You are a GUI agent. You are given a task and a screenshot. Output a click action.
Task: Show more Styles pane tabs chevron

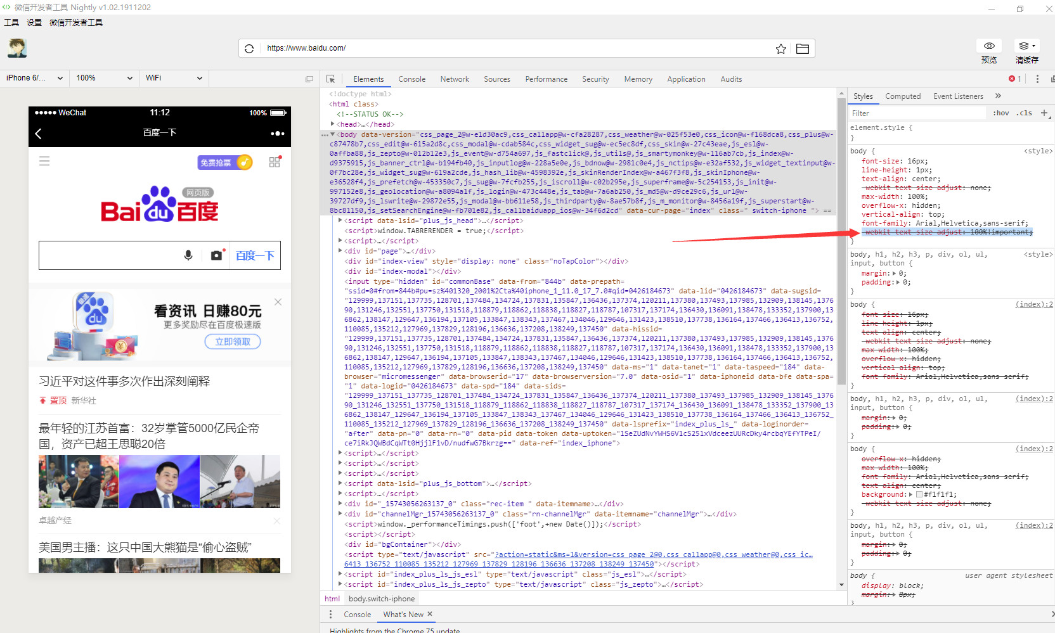point(998,96)
